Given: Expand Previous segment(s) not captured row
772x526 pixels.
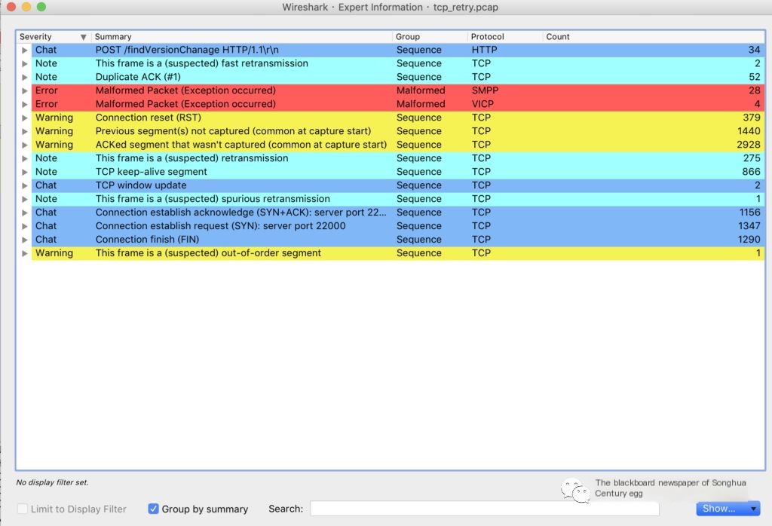Looking at the screenshot, I should pos(25,131).
